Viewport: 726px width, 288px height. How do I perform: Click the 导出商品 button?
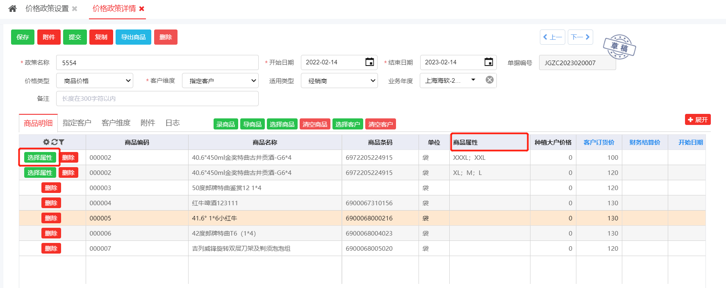pyautogui.click(x=133, y=37)
